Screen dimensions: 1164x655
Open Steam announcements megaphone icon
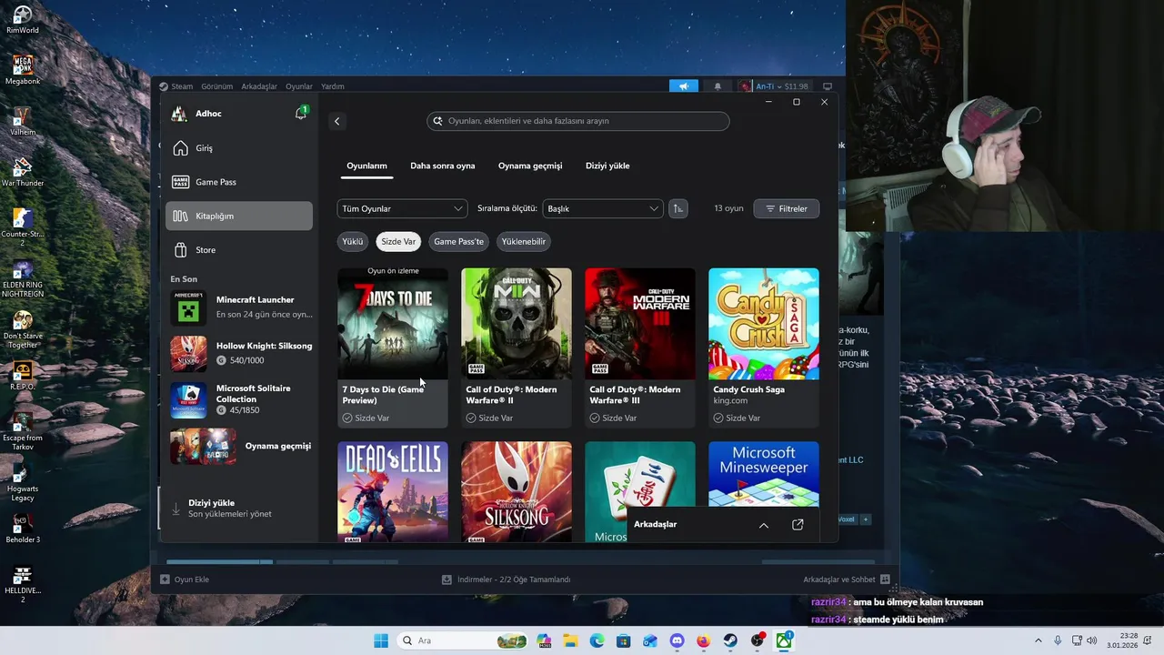683,86
